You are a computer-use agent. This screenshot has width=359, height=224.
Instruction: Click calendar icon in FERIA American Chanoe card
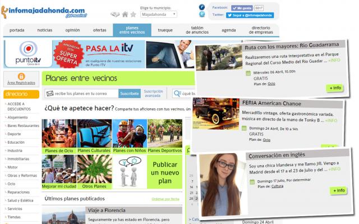245,128
